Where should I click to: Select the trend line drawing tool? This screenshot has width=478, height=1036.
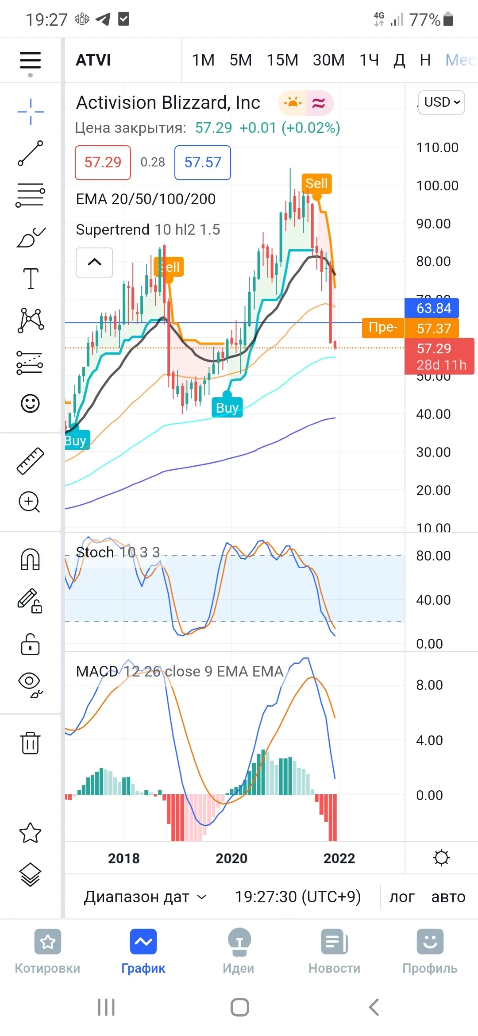[x=31, y=153]
